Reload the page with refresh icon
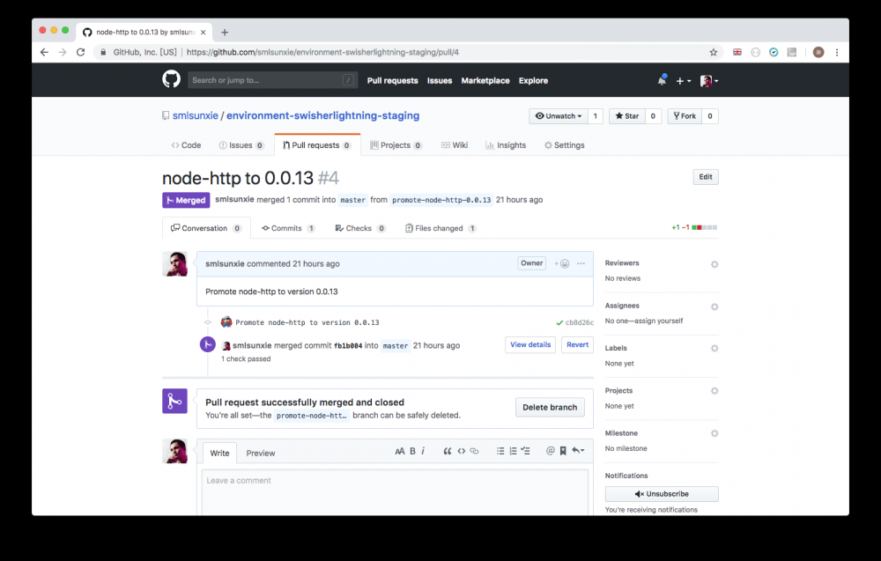This screenshot has width=881, height=561. pyautogui.click(x=80, y=52)
